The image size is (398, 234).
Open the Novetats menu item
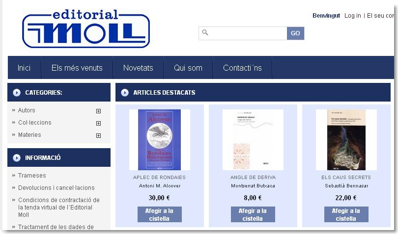pyautogui.click(x=138, y=68)
